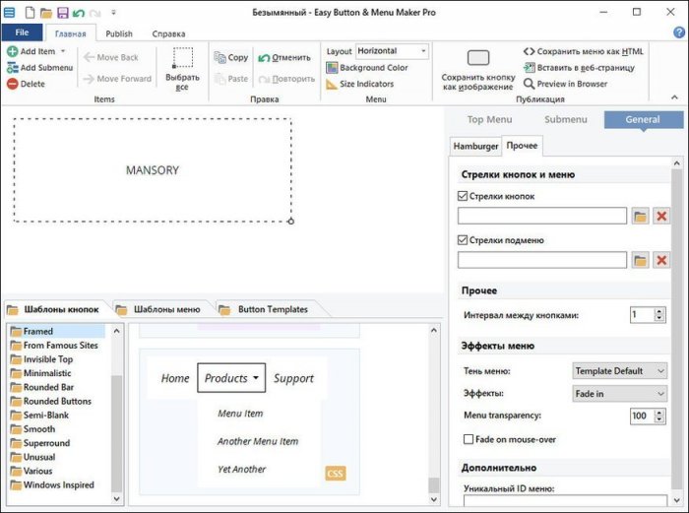Select the Rounded Buttons template folder
This screenshot has width=689, height=513.
[x=57, y=401]
